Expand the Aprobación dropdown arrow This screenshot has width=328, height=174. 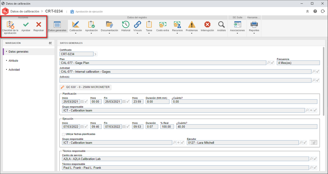point(91,34)
